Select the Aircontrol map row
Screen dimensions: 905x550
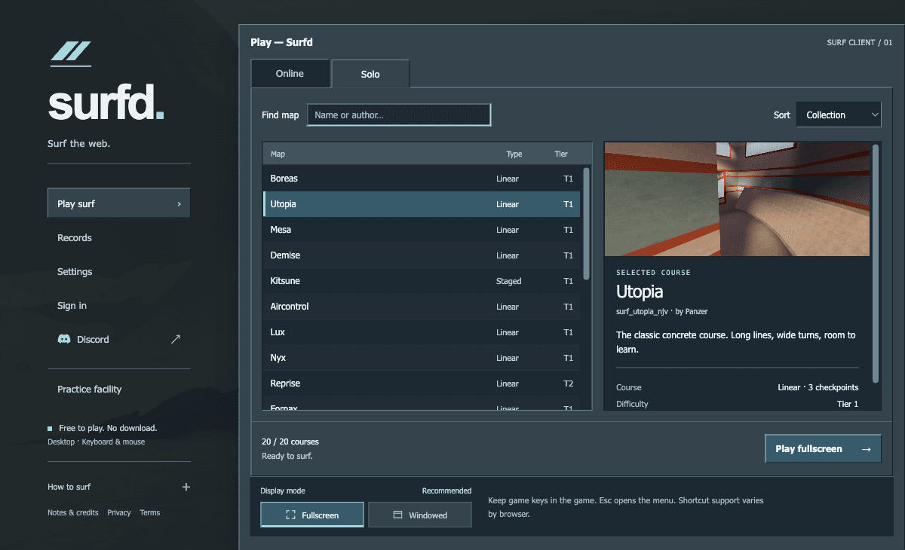tap(422, 307)
